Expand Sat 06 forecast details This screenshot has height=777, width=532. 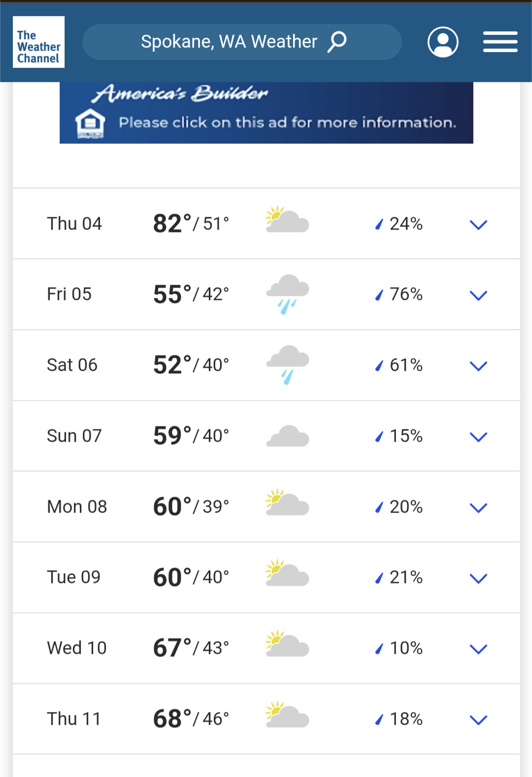tap(478, 366)
